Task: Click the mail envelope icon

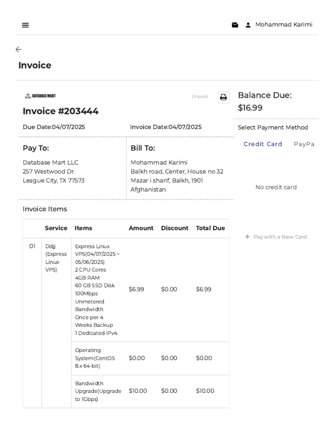Action: click(x=235, y=25)
